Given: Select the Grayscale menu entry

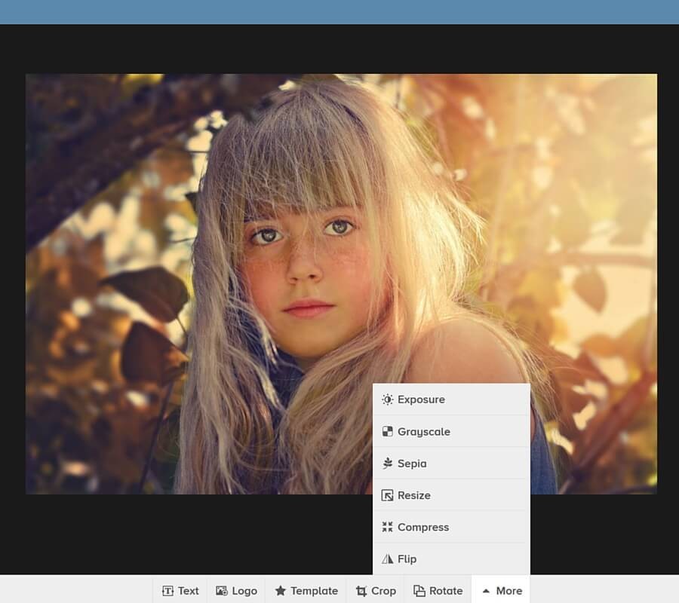Looking at the screenshot, I should (451, 431).
